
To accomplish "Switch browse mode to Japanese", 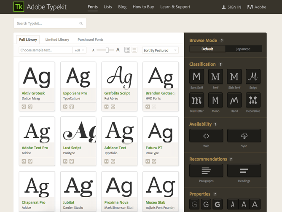I will click(x=243, y=49).
